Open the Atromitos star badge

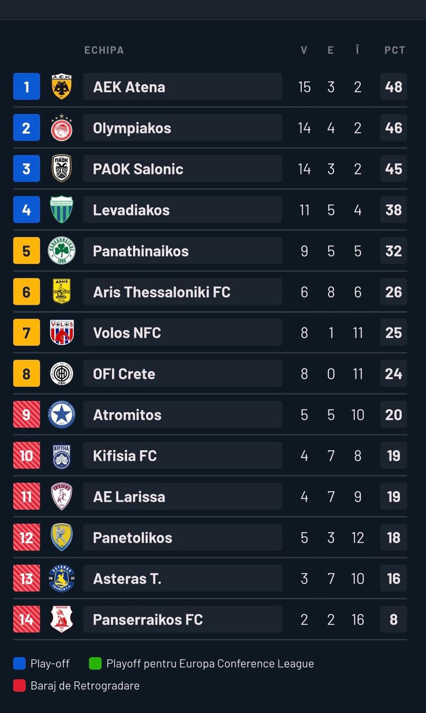click(x=61, y=415)
